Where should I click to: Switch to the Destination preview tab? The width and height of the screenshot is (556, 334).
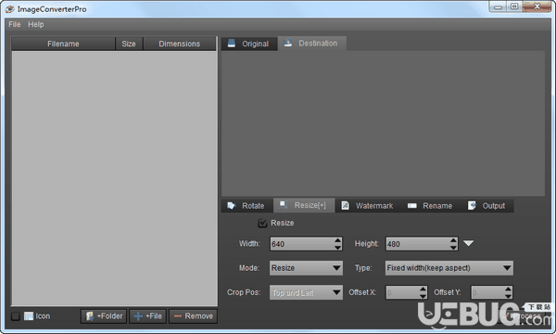(x=312, y=44)
